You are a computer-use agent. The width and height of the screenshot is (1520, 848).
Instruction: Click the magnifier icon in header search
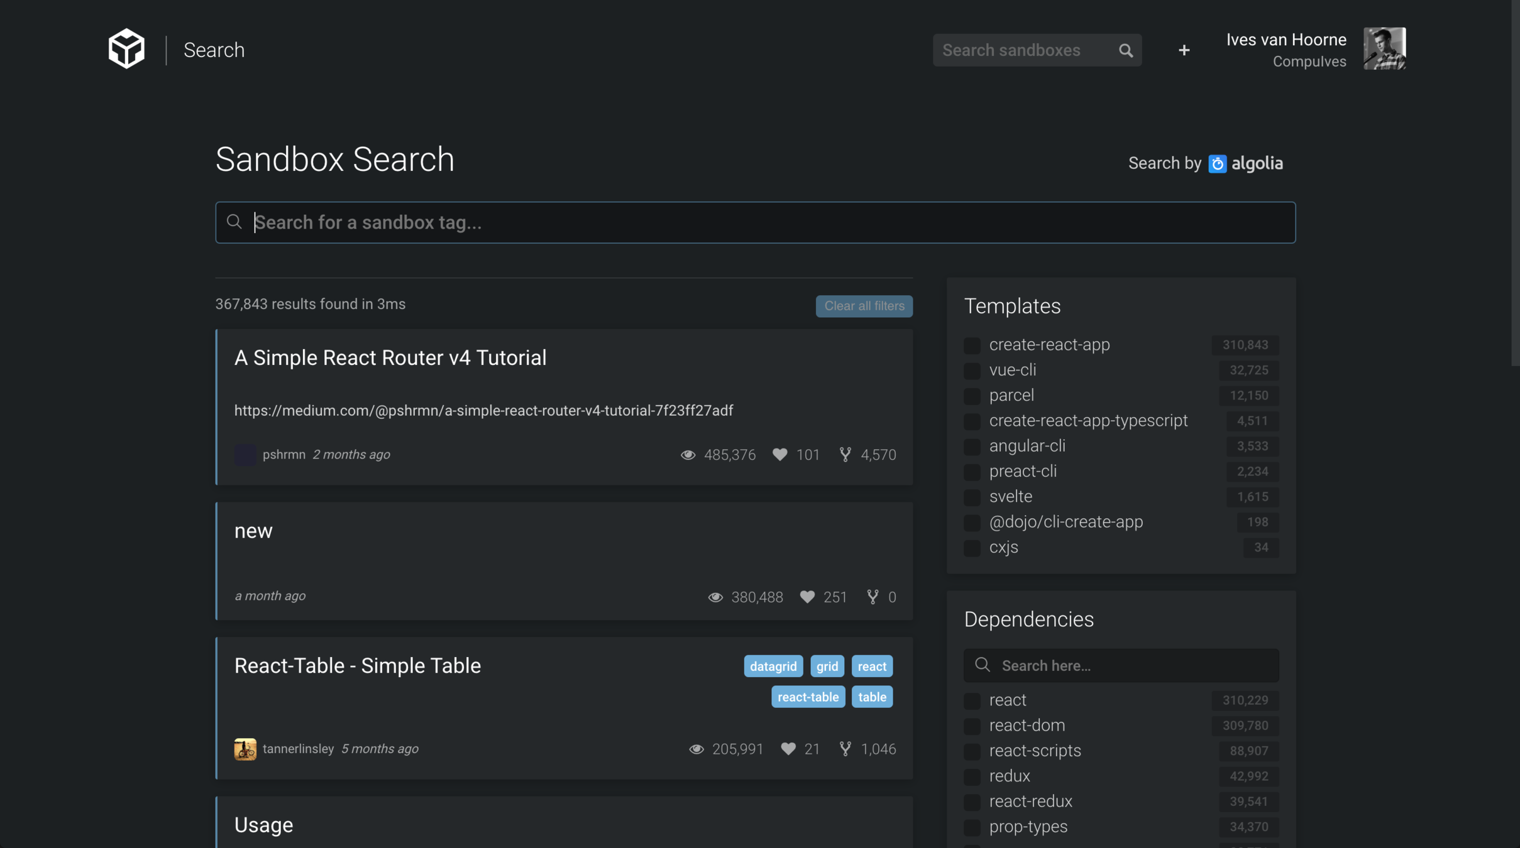click(x=1125, y=50)
